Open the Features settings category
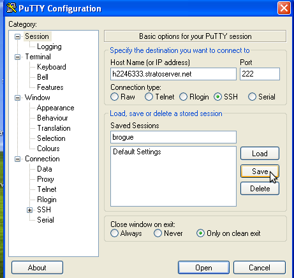The height and width of the screenshot is (278, 294). [x=50, y=87]
